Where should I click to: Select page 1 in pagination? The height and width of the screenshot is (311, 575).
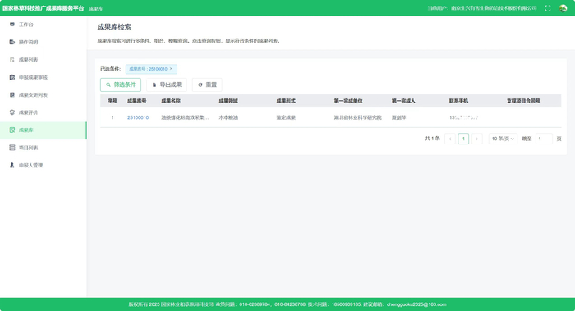[x=463, y=139]
